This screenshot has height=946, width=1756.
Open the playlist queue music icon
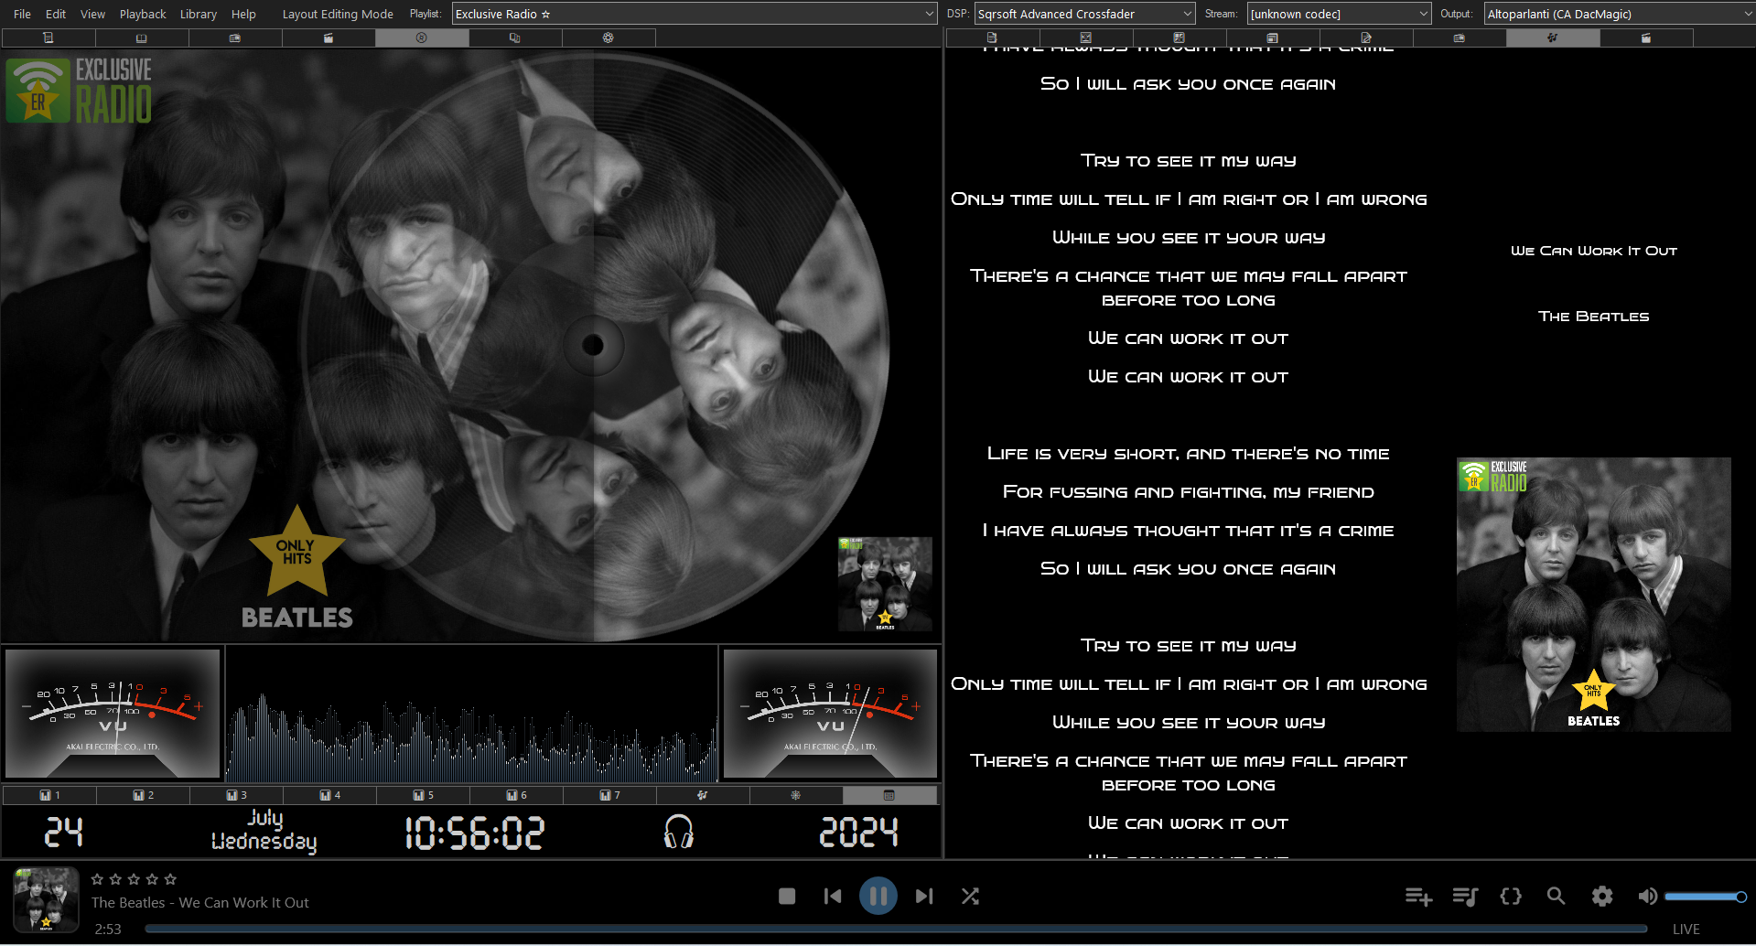[1465, 897]
